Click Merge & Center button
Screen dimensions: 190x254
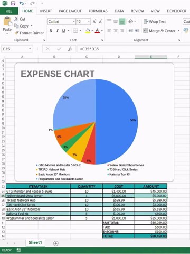click(x=159, y=31)
